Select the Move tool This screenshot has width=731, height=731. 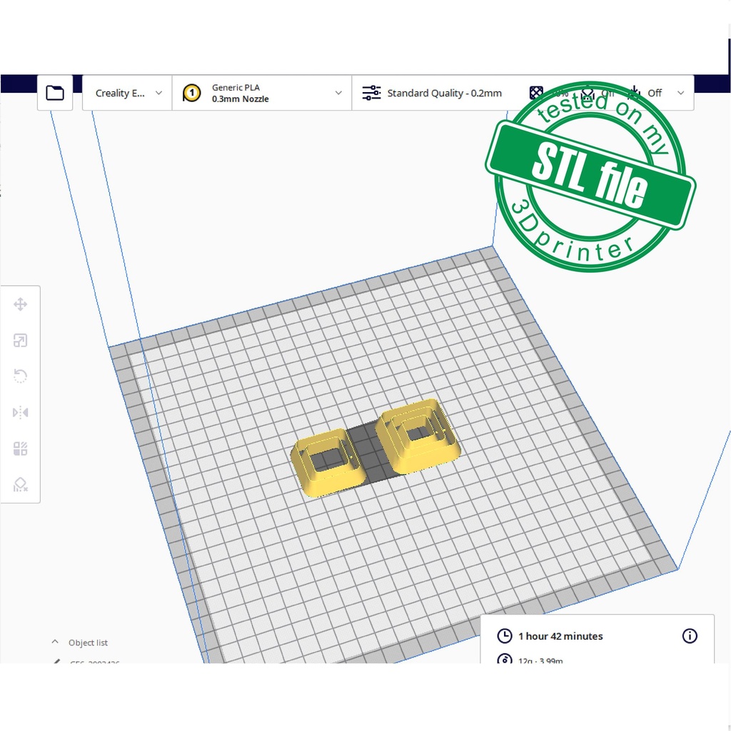20,305
